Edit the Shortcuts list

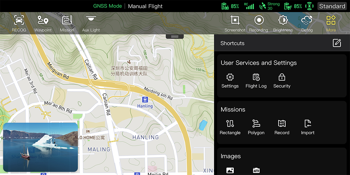[x=337, y=43]
